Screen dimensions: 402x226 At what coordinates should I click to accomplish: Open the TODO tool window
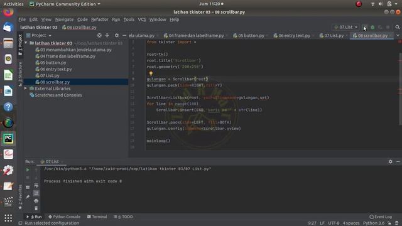click(123, 217)
